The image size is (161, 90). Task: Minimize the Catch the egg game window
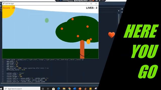coord(86,3)
